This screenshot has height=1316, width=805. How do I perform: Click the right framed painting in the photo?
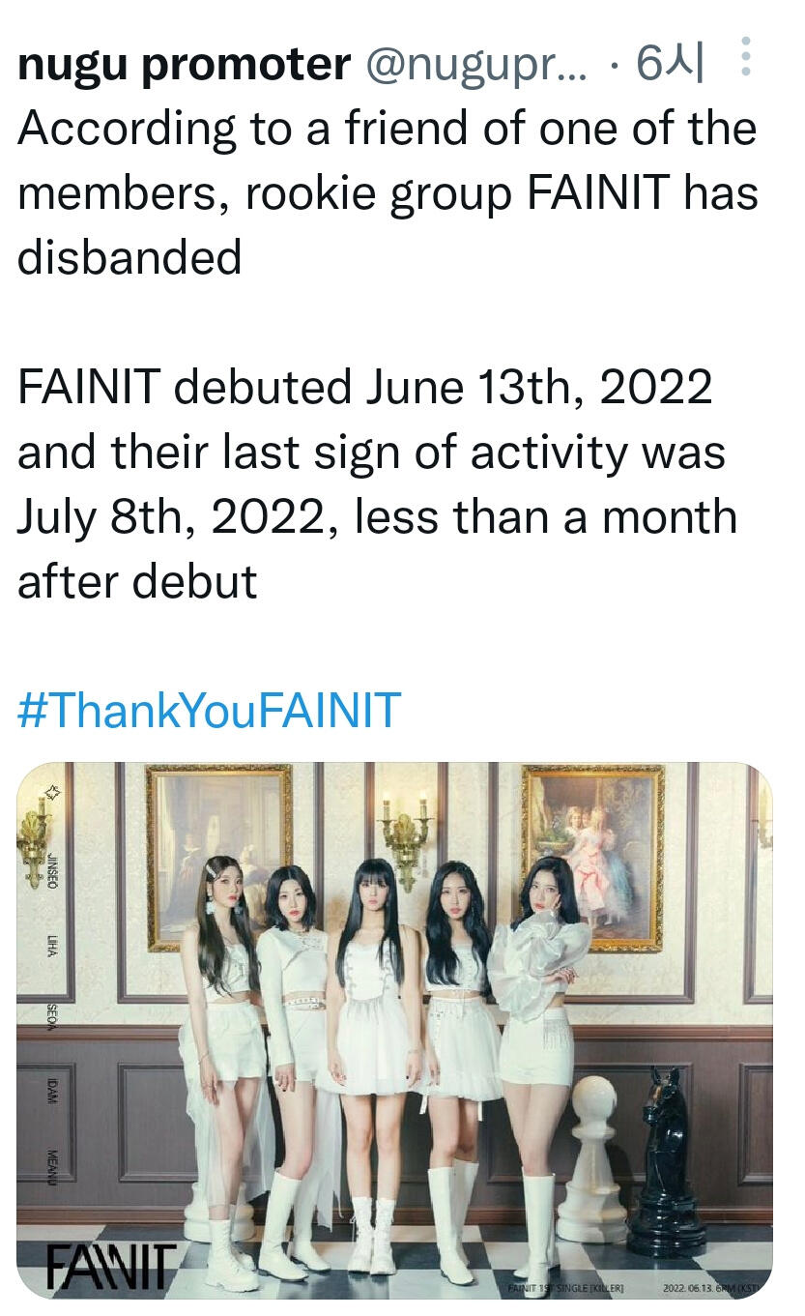pos(593,855)
